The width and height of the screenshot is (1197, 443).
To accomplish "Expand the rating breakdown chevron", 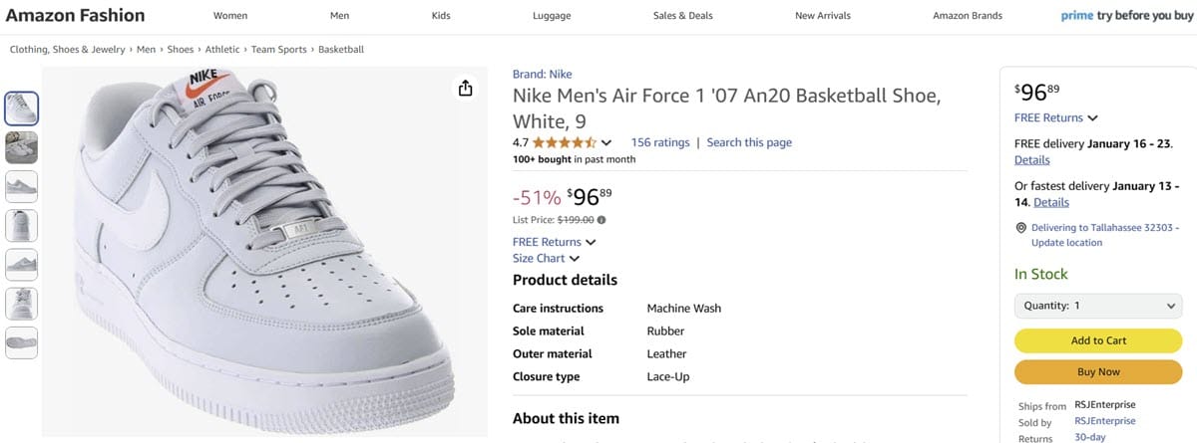I will (x=606, y=143).
